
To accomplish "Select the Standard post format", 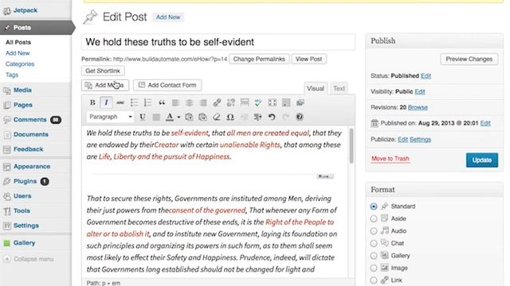I will pyautogui.click(x=374, y=207).
